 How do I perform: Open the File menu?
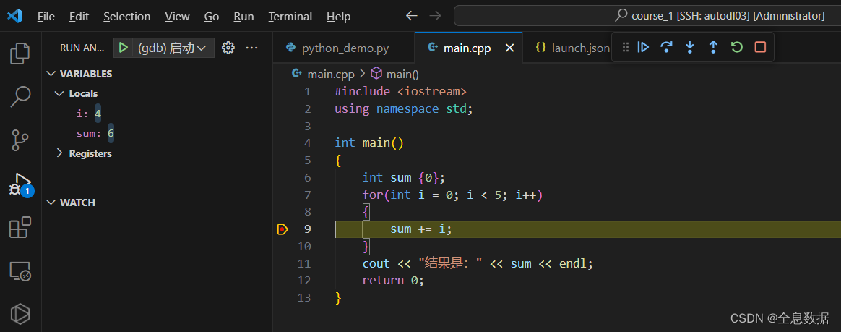pyautogui.click(x=46, y=17)
